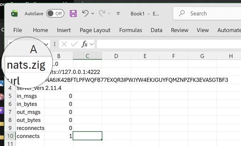Click the reconnects value 0 cell
The height and width of the screenshot is (146, 241).
point(59,128)
